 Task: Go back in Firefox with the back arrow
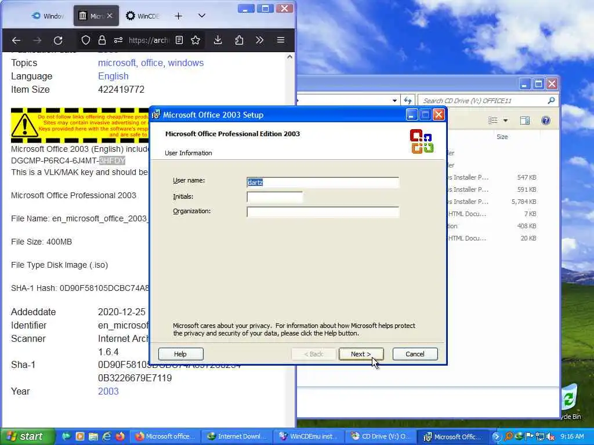[x=16, y=40]
